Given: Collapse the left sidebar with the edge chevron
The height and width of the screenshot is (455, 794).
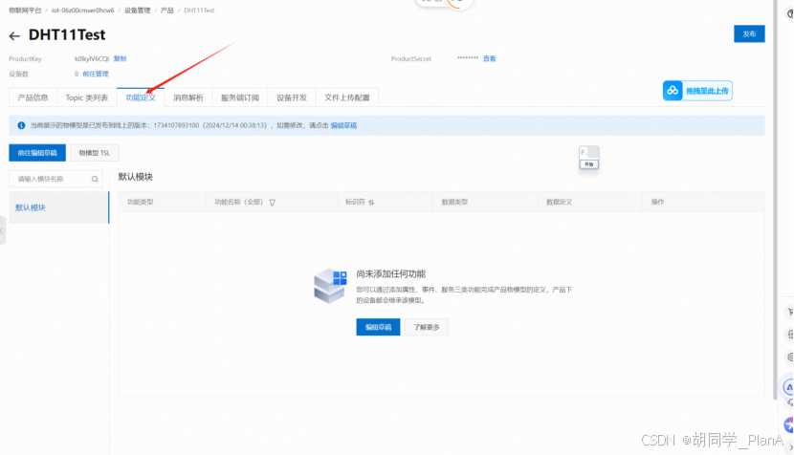Looking at the screenshot, I should click(x=3, y=230).
